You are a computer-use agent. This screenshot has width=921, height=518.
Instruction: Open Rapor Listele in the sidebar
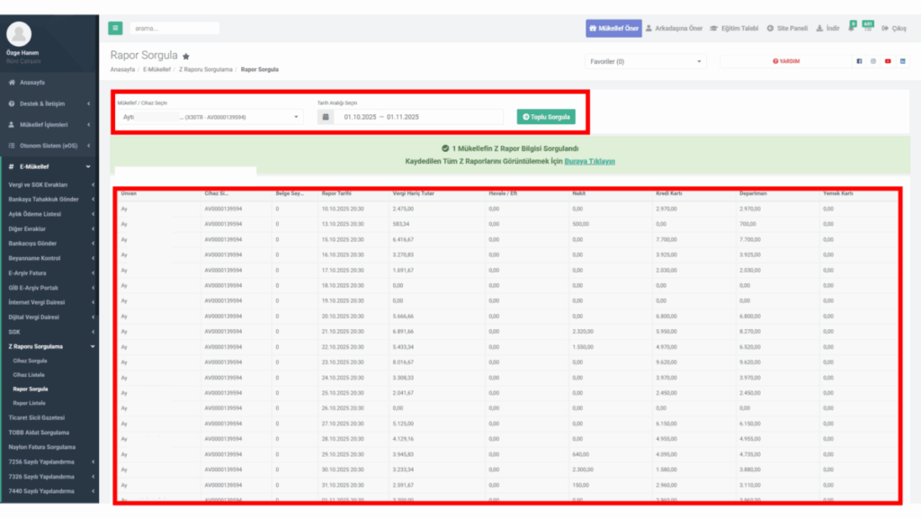point(30,404)
